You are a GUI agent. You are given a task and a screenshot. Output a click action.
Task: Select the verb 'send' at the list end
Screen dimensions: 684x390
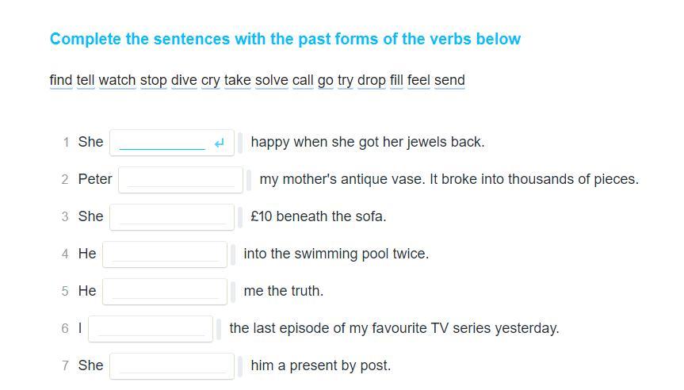pyautogui.click(x=449, y=80)
